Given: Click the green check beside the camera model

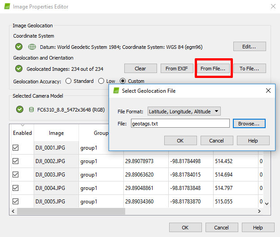Looking at the screenshot, I should coord(18,109).
